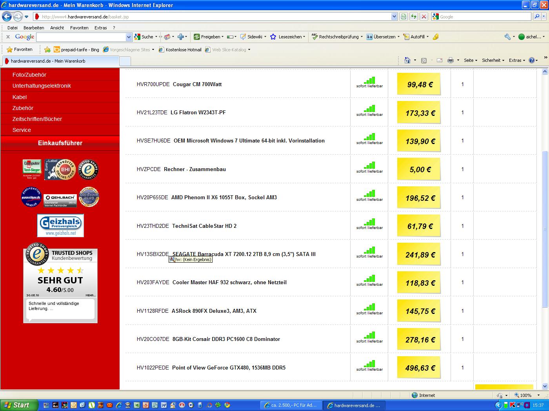Screen dimensions: 549x411
Task: Click the Windows Start button
Action: [x=19, y=405]
